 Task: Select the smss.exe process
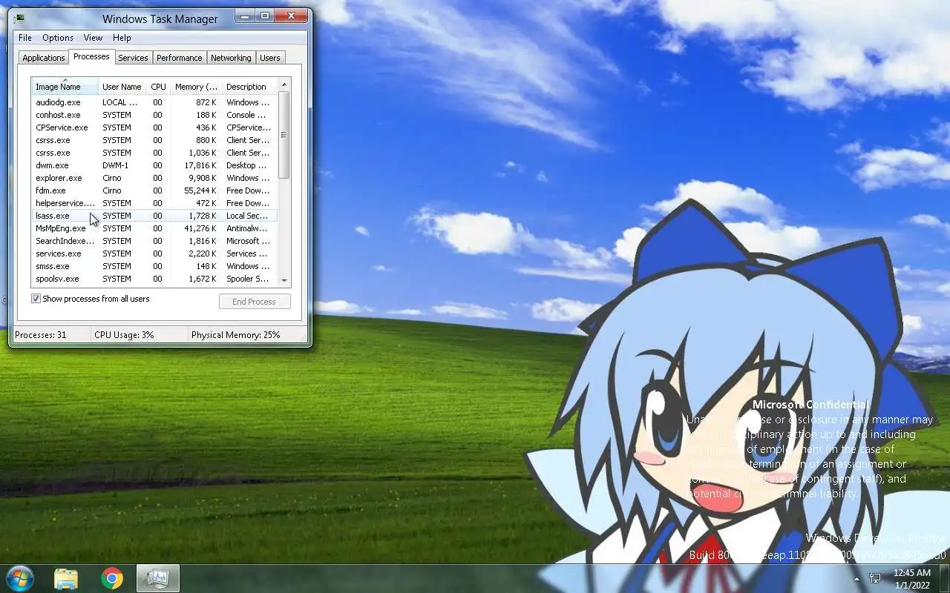coord(154,266)
